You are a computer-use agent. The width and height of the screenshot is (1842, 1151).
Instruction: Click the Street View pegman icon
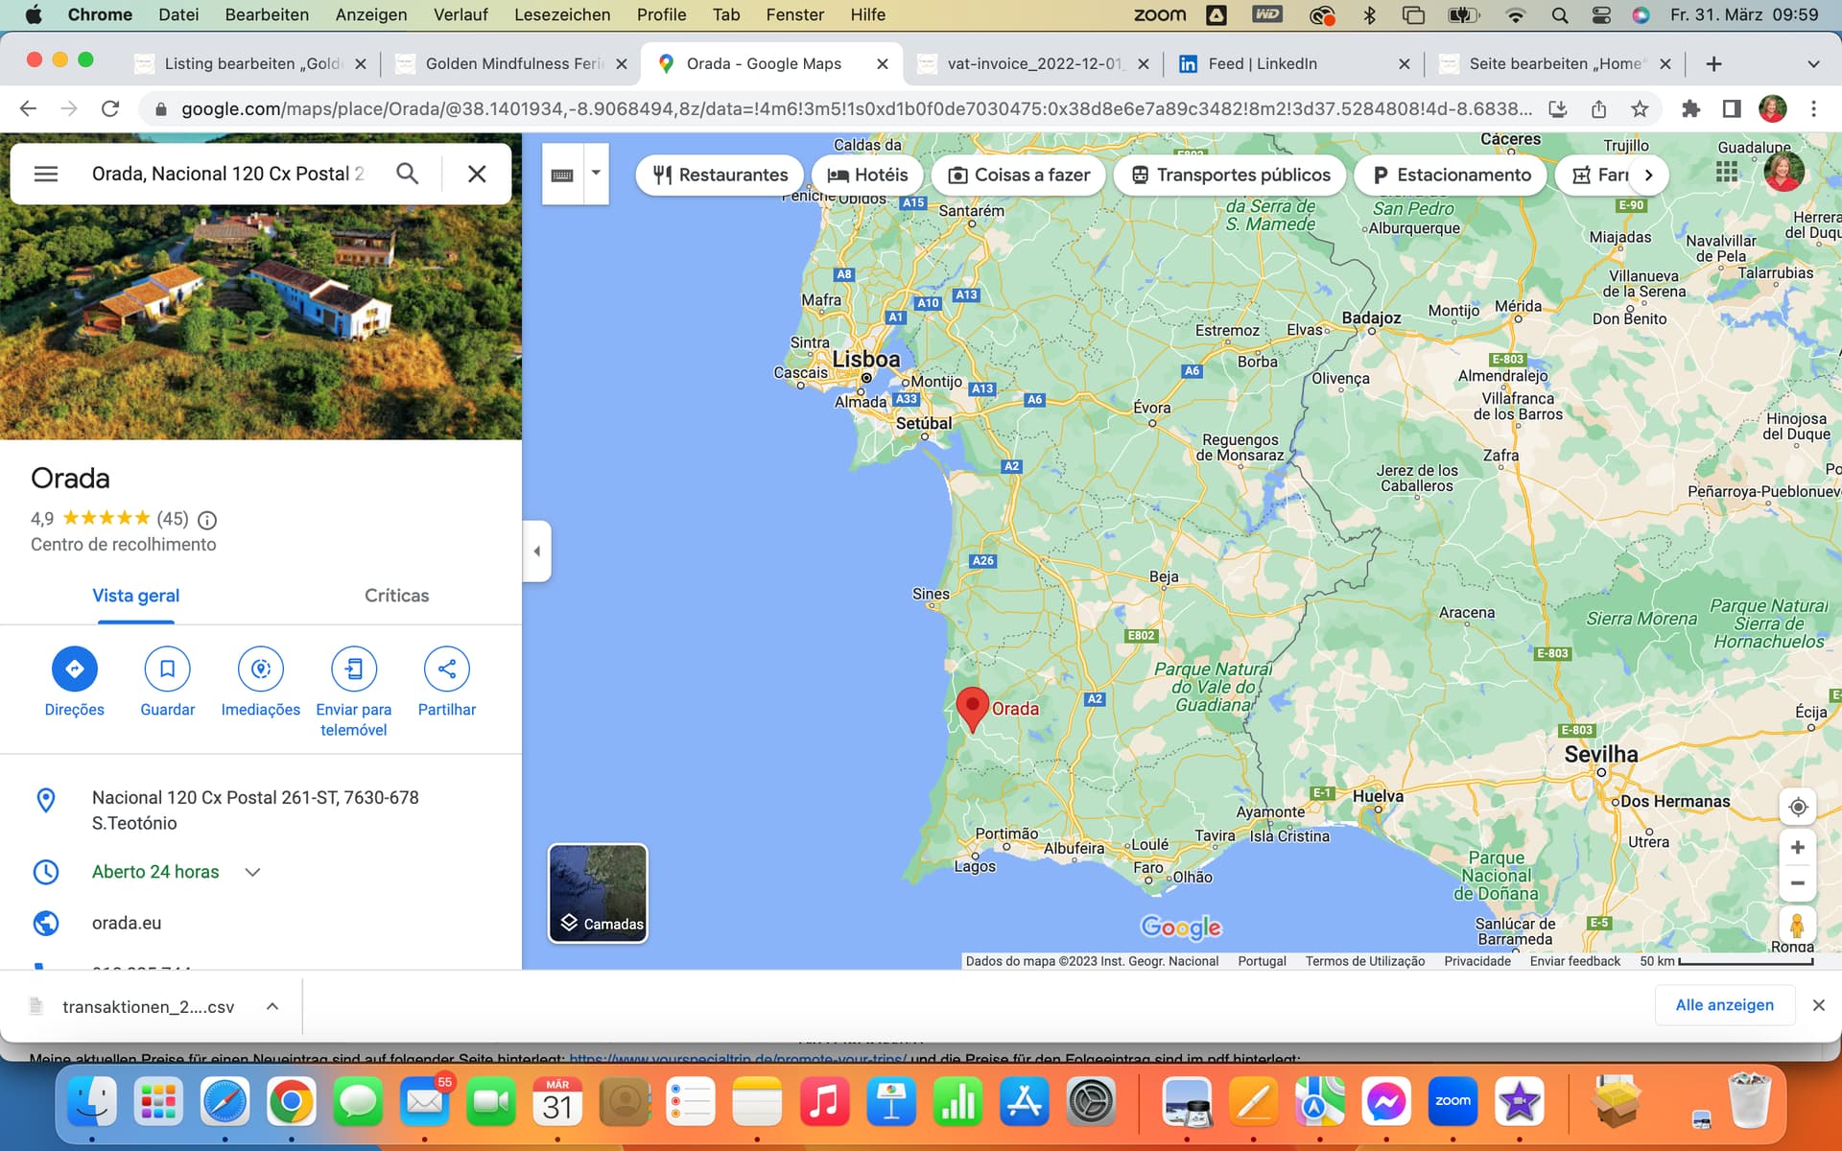(x=1797, y=926)
